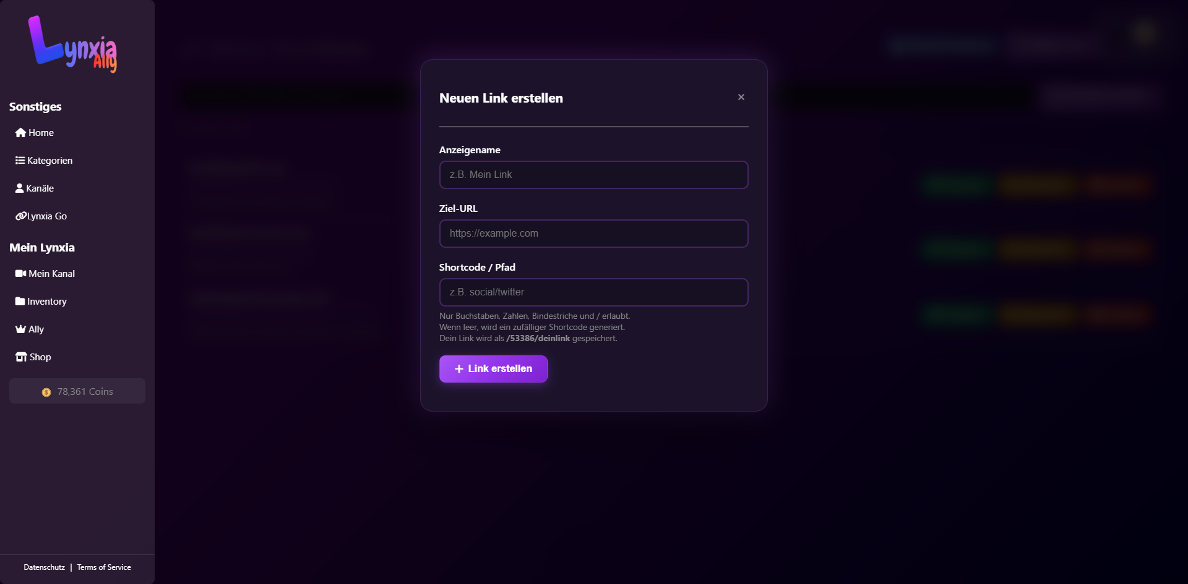Viewport: 1188px width, 584px height.
Task: Click the gold coin icon
Action: point(46,392)
